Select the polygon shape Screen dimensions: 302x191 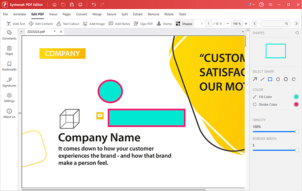286,79
